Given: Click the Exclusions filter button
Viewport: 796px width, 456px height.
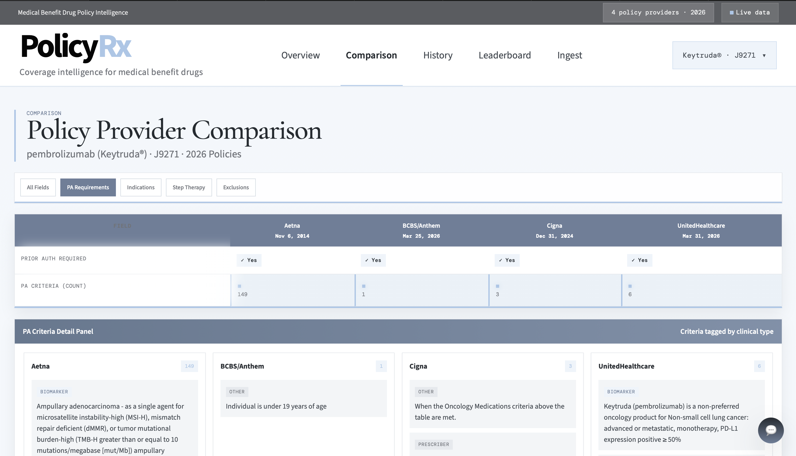Looking at the screenshot, I should click(236, 187).
